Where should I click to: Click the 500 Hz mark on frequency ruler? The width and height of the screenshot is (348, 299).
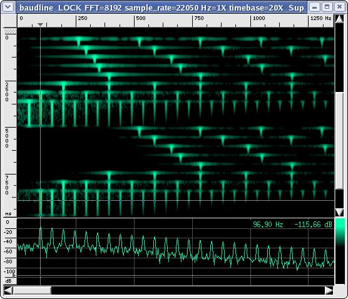pyautogui.click(x=141, y=18)
